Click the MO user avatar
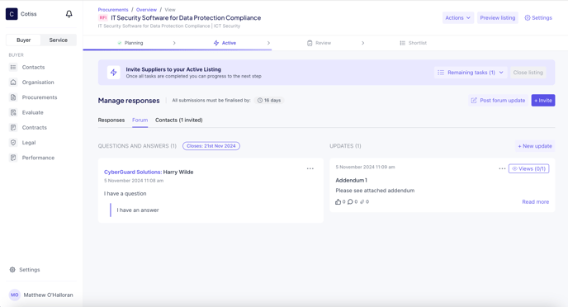The width and height of the screenshot is (568, 307). (15, 295)
